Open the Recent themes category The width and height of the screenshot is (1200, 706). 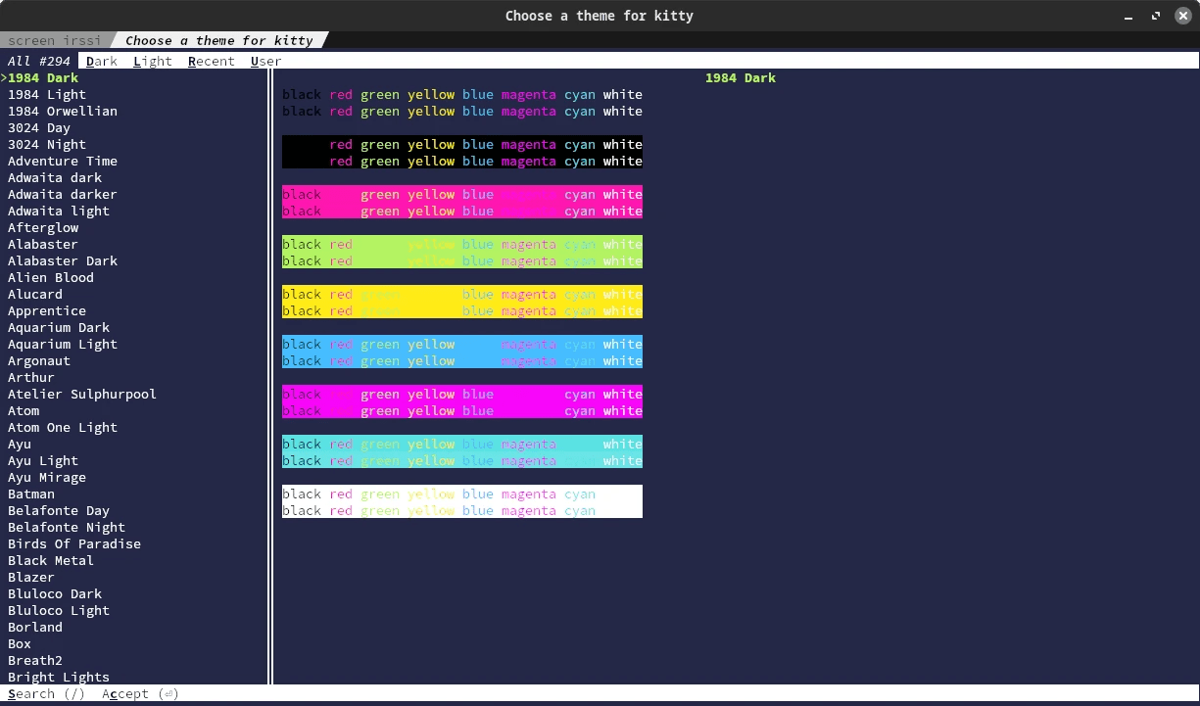212,61
